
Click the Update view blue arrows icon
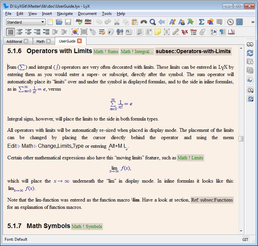click(x=250, y=53)
